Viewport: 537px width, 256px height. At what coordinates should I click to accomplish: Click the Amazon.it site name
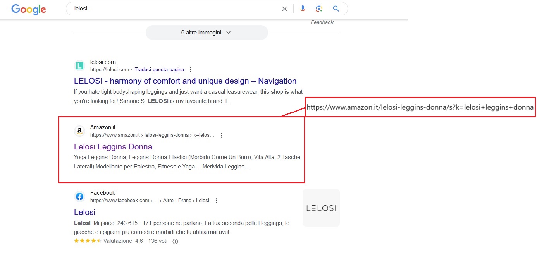pos(103,127)
